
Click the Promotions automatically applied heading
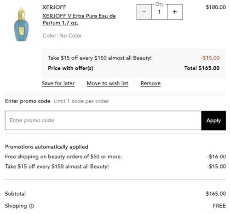(x=46, y=147)
